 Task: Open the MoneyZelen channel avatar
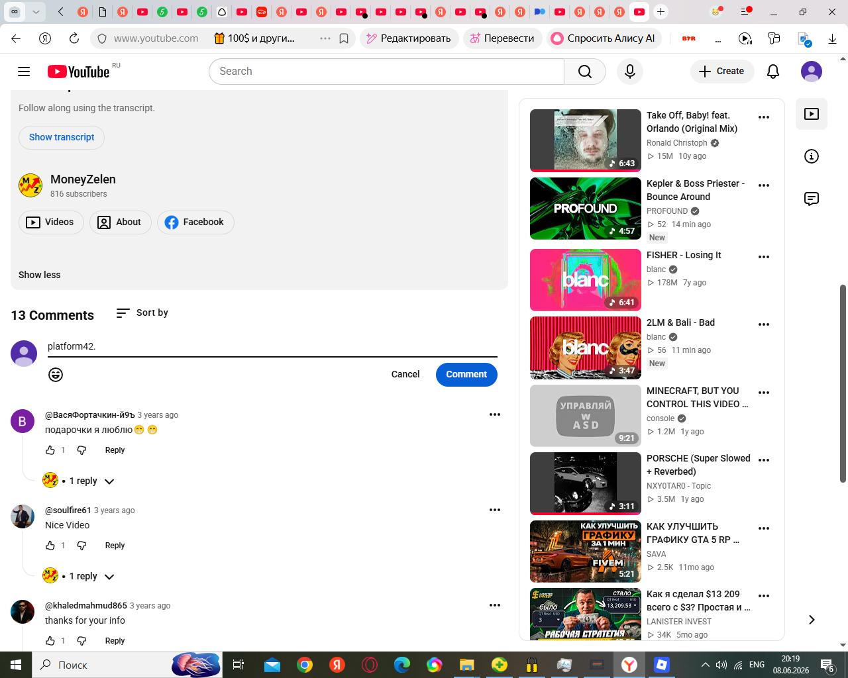30,185
